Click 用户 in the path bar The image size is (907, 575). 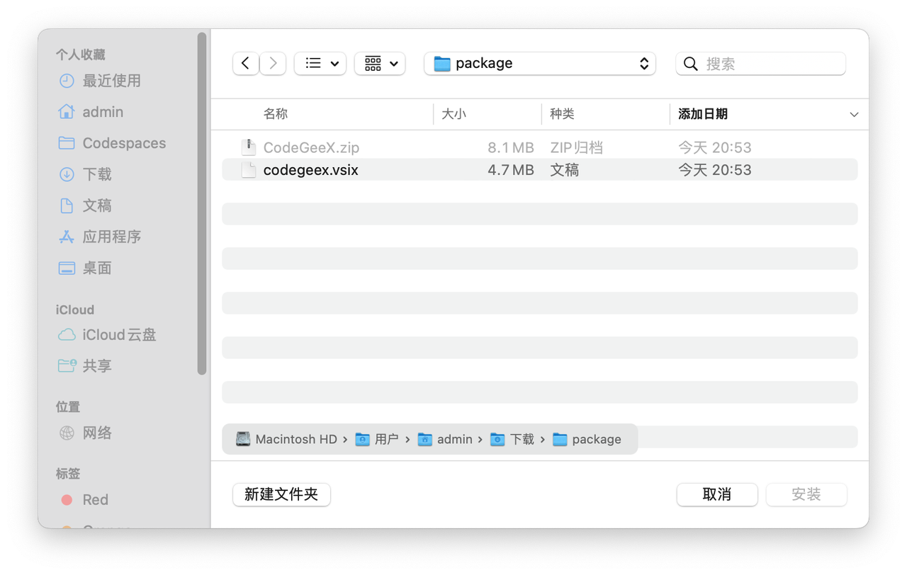[377, 439]
